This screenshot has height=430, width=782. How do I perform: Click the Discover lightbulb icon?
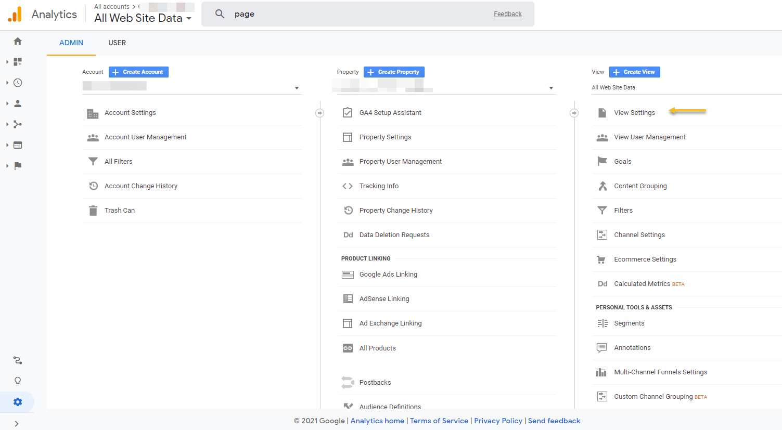pos(17,381)
